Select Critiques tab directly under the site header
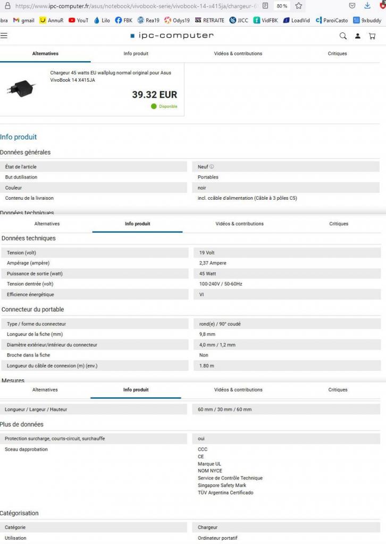Viewport: 386px width, 544px height. coord(338,54)
